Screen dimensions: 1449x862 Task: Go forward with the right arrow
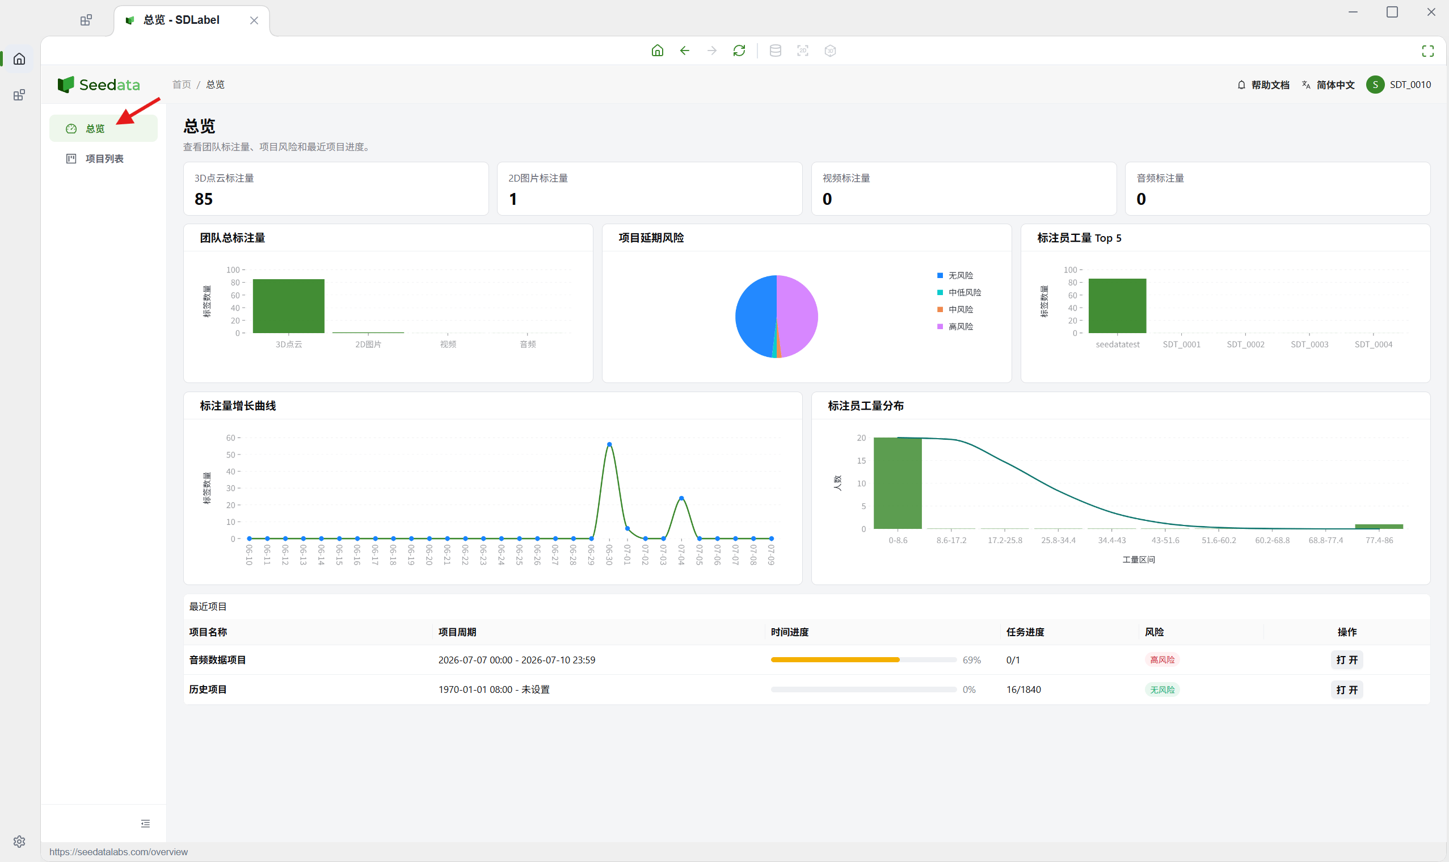click(711, 51)
